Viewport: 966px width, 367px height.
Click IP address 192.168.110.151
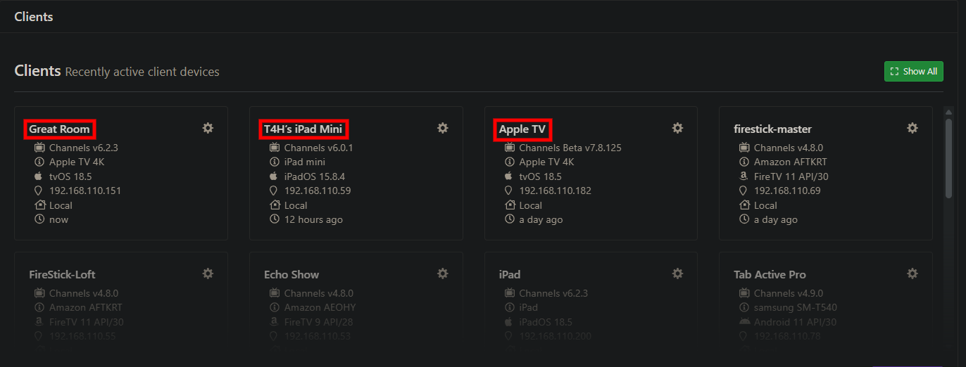[x=84, y=191]
